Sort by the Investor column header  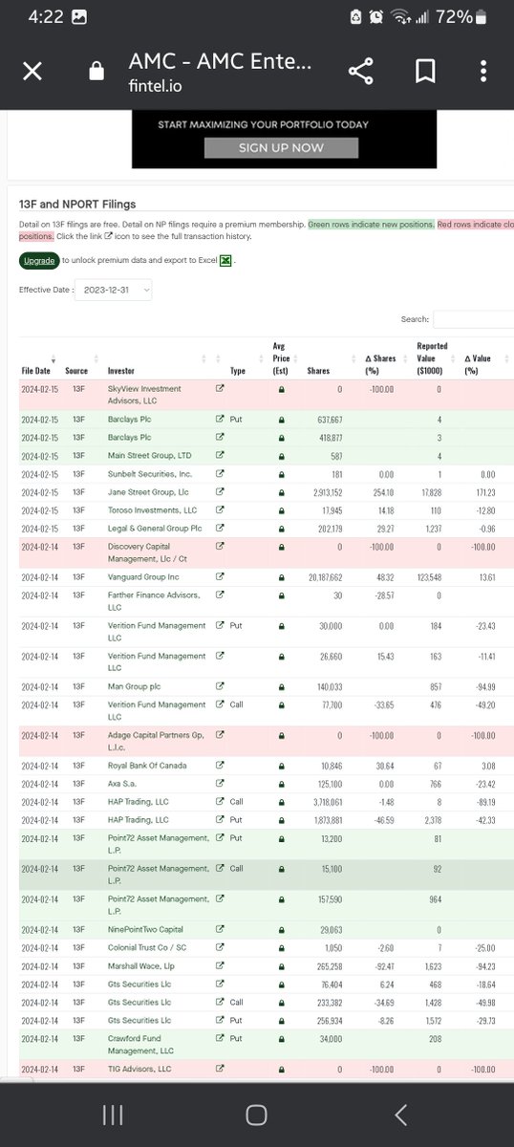pos(121,370)
